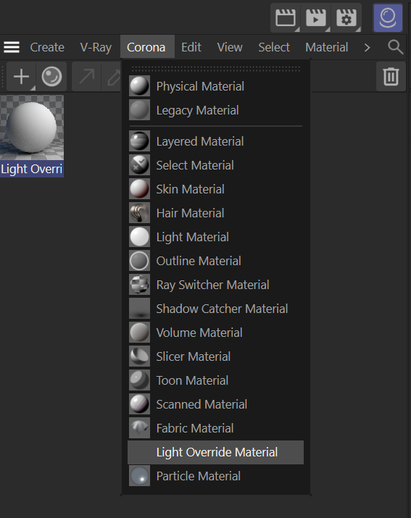This screenshot has height=518, width=411.
Task: Select the Light Override material thumbnail
Action: tap(32, 128)
